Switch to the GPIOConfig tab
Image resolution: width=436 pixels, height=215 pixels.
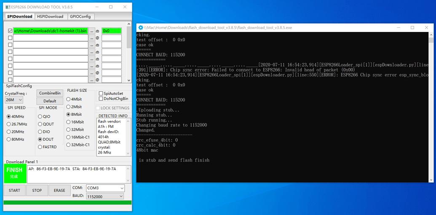(80, 16)
